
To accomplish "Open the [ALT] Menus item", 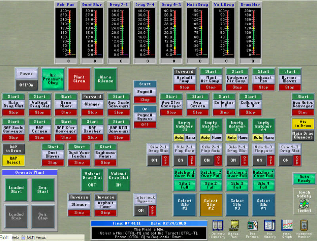I will (x=35, y=237).
